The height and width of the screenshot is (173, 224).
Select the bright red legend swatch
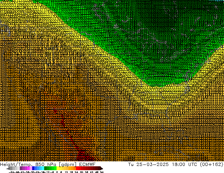point(77,168)
